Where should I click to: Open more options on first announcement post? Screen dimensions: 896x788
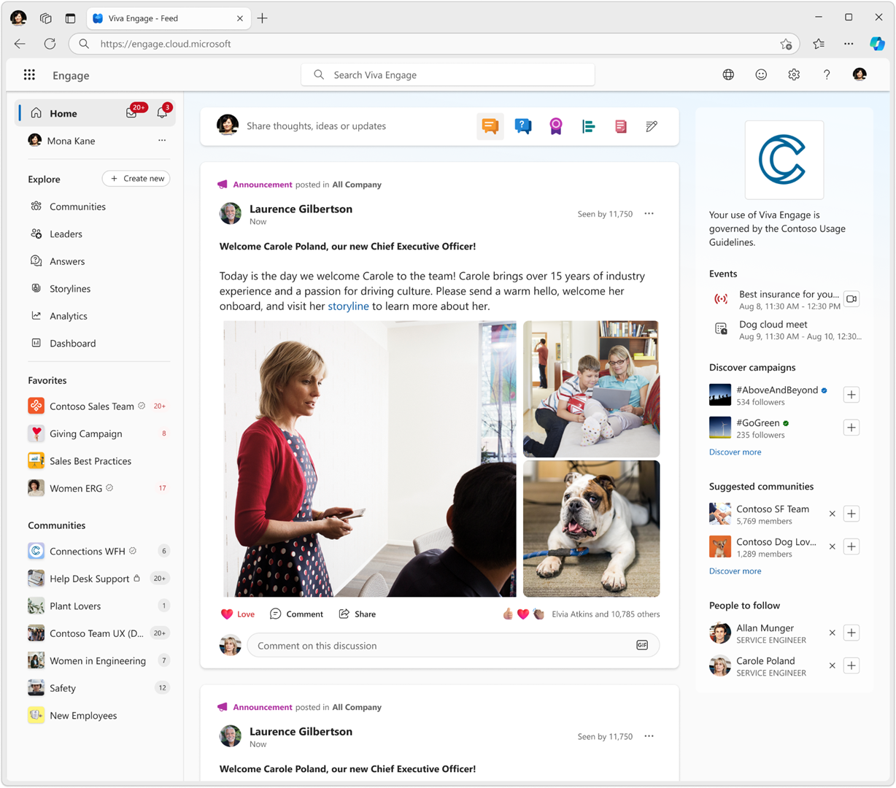649,214
